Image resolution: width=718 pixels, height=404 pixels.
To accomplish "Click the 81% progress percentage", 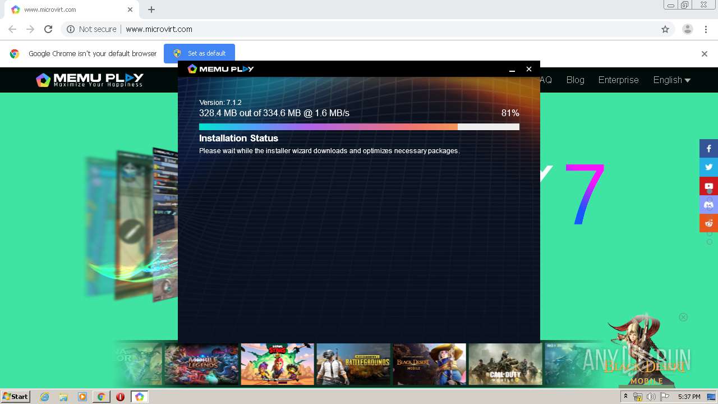I will tap(510, 113).
